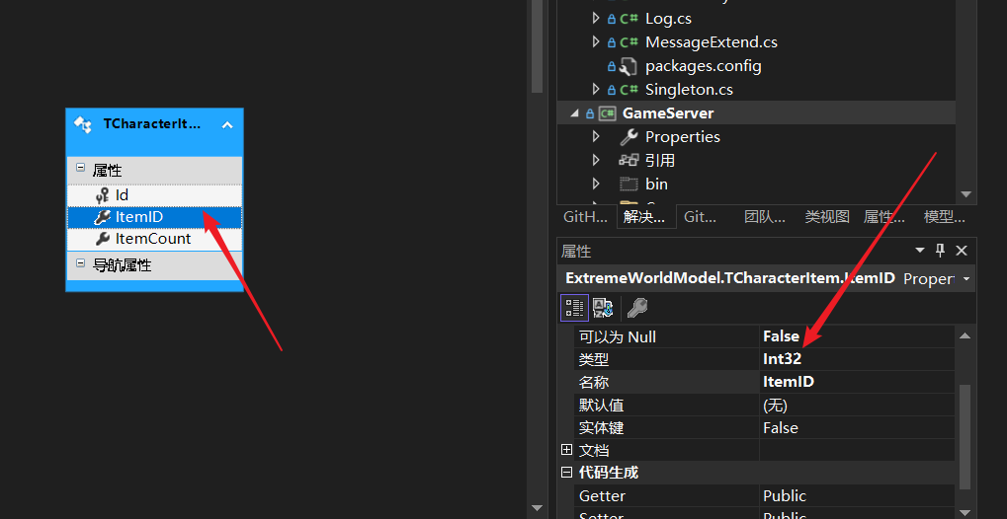This screenshot has width=1007, height=519.
Task: Collapse the 属性 section in entity
Action: (x=80, y=170)
